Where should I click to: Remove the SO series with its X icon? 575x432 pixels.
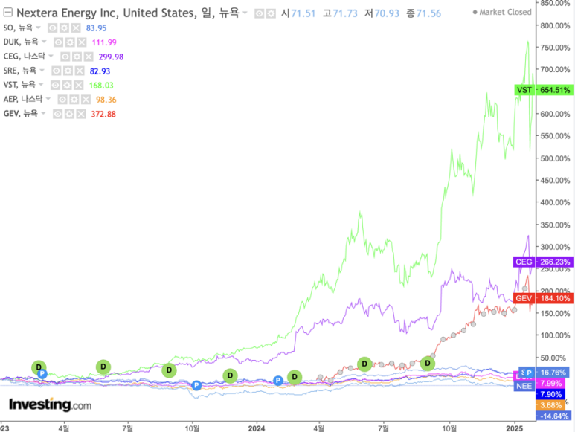(x=76, y=28)
